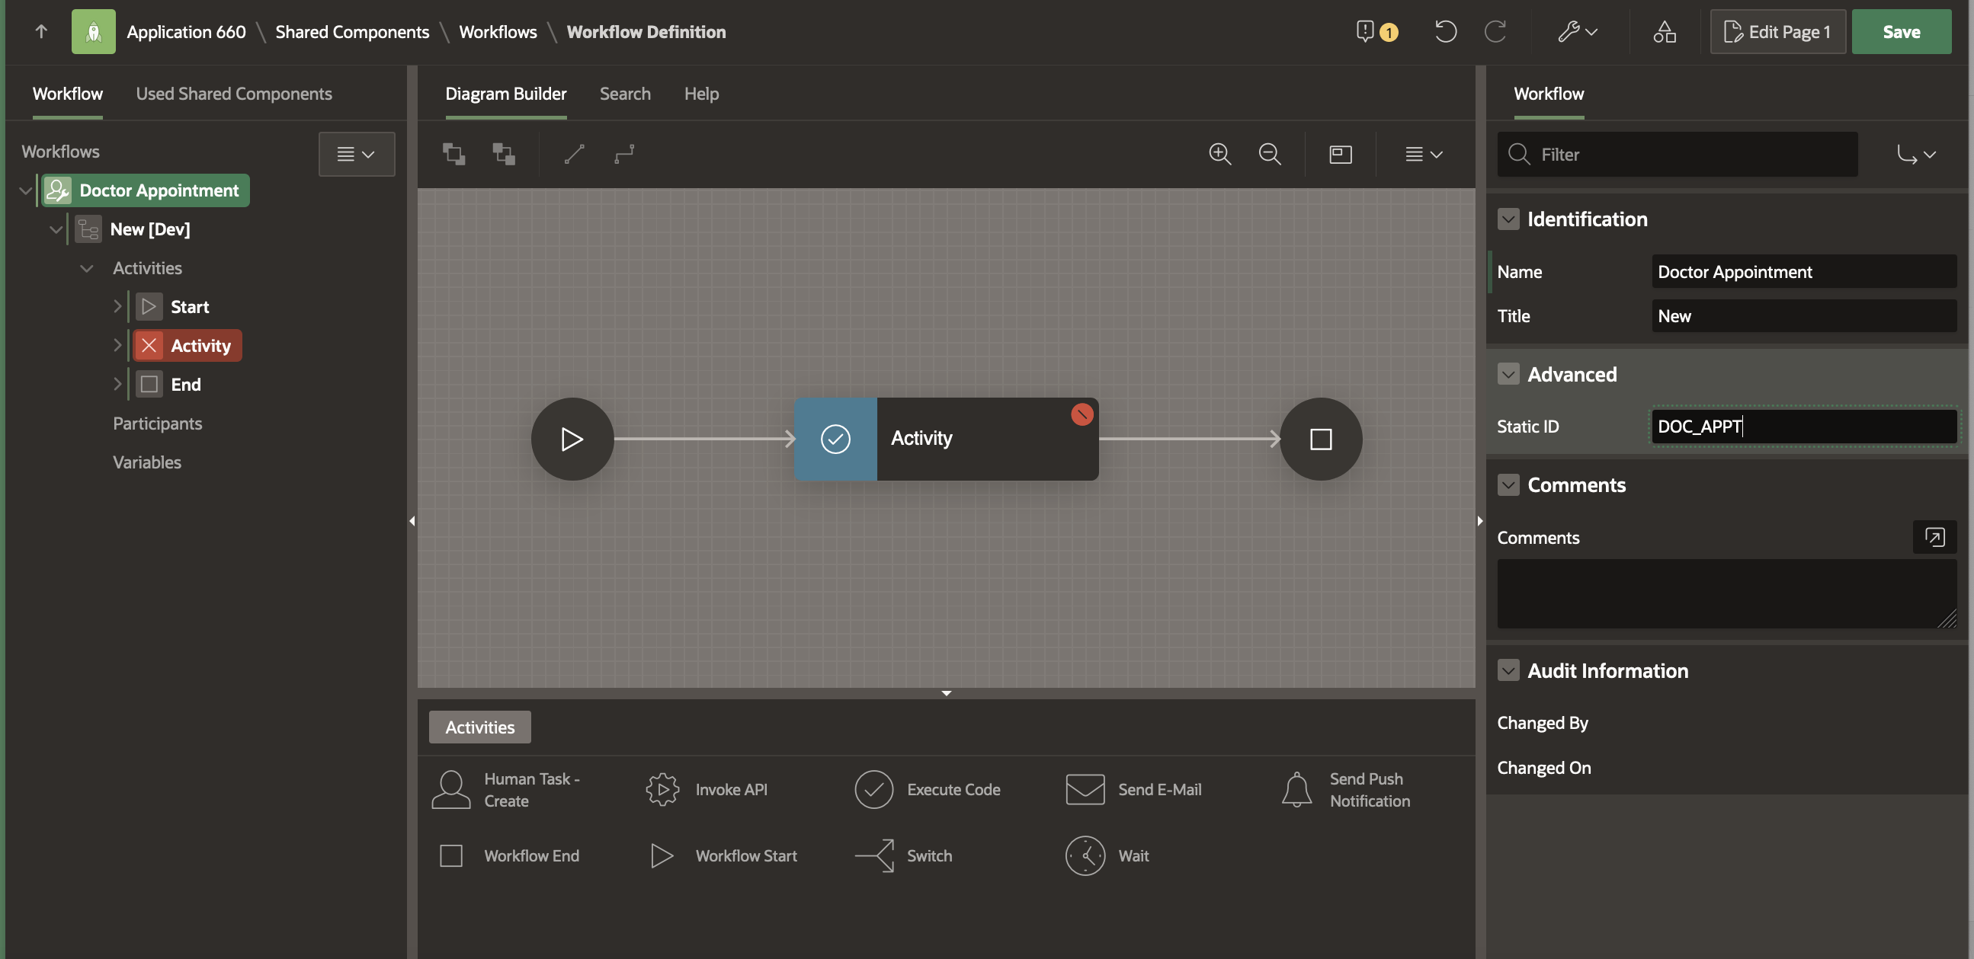Collapse the Identification section
1974x959 pixels.
[x=1508, y=219]
